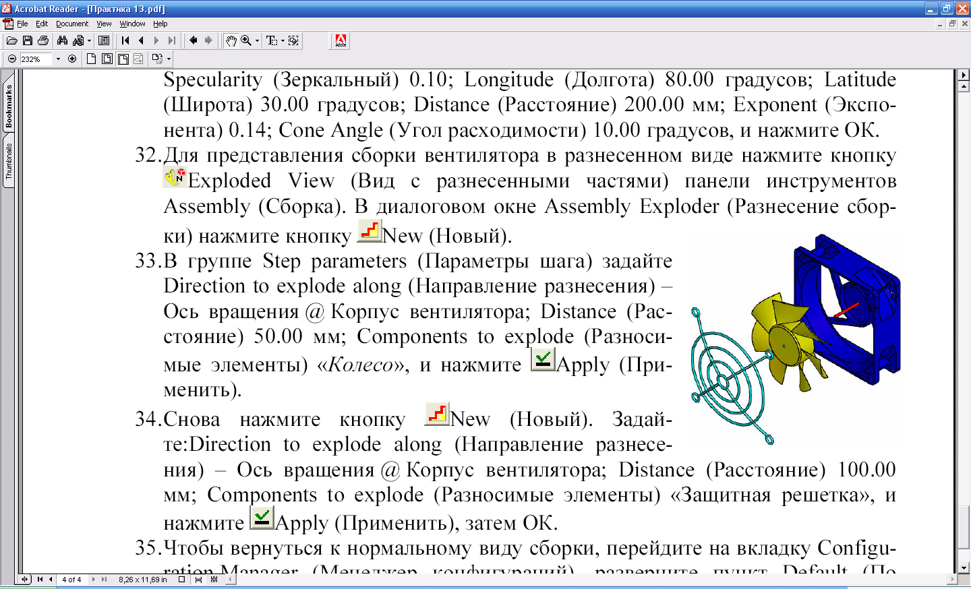The width and height of the screenshot is (971, 589).
Task: Go to previous page in status bar
Action: [51, 579]
